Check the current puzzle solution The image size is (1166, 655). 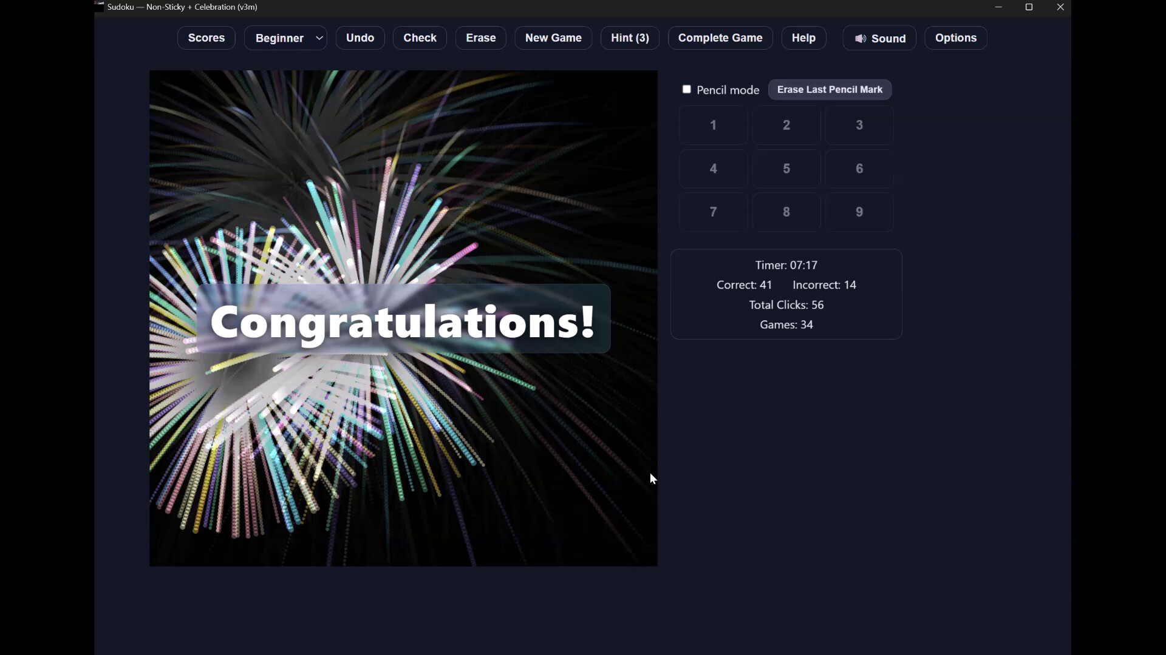(x=420, y=38)
